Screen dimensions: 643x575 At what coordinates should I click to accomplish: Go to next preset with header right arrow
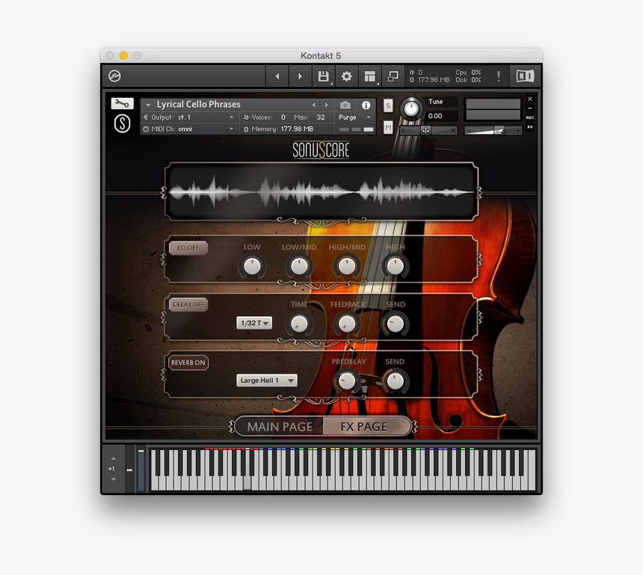tap(300, 76)
